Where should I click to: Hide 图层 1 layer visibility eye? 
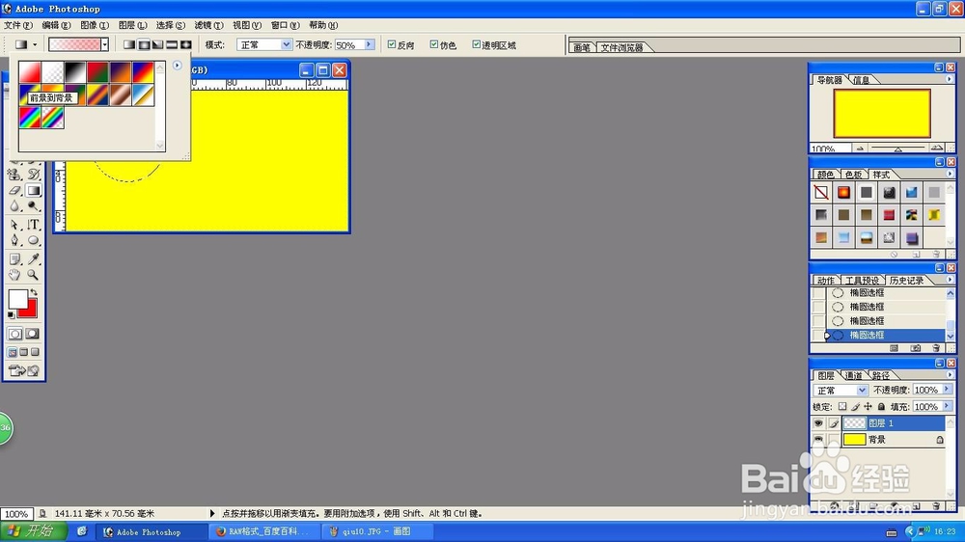coord(818,423)
